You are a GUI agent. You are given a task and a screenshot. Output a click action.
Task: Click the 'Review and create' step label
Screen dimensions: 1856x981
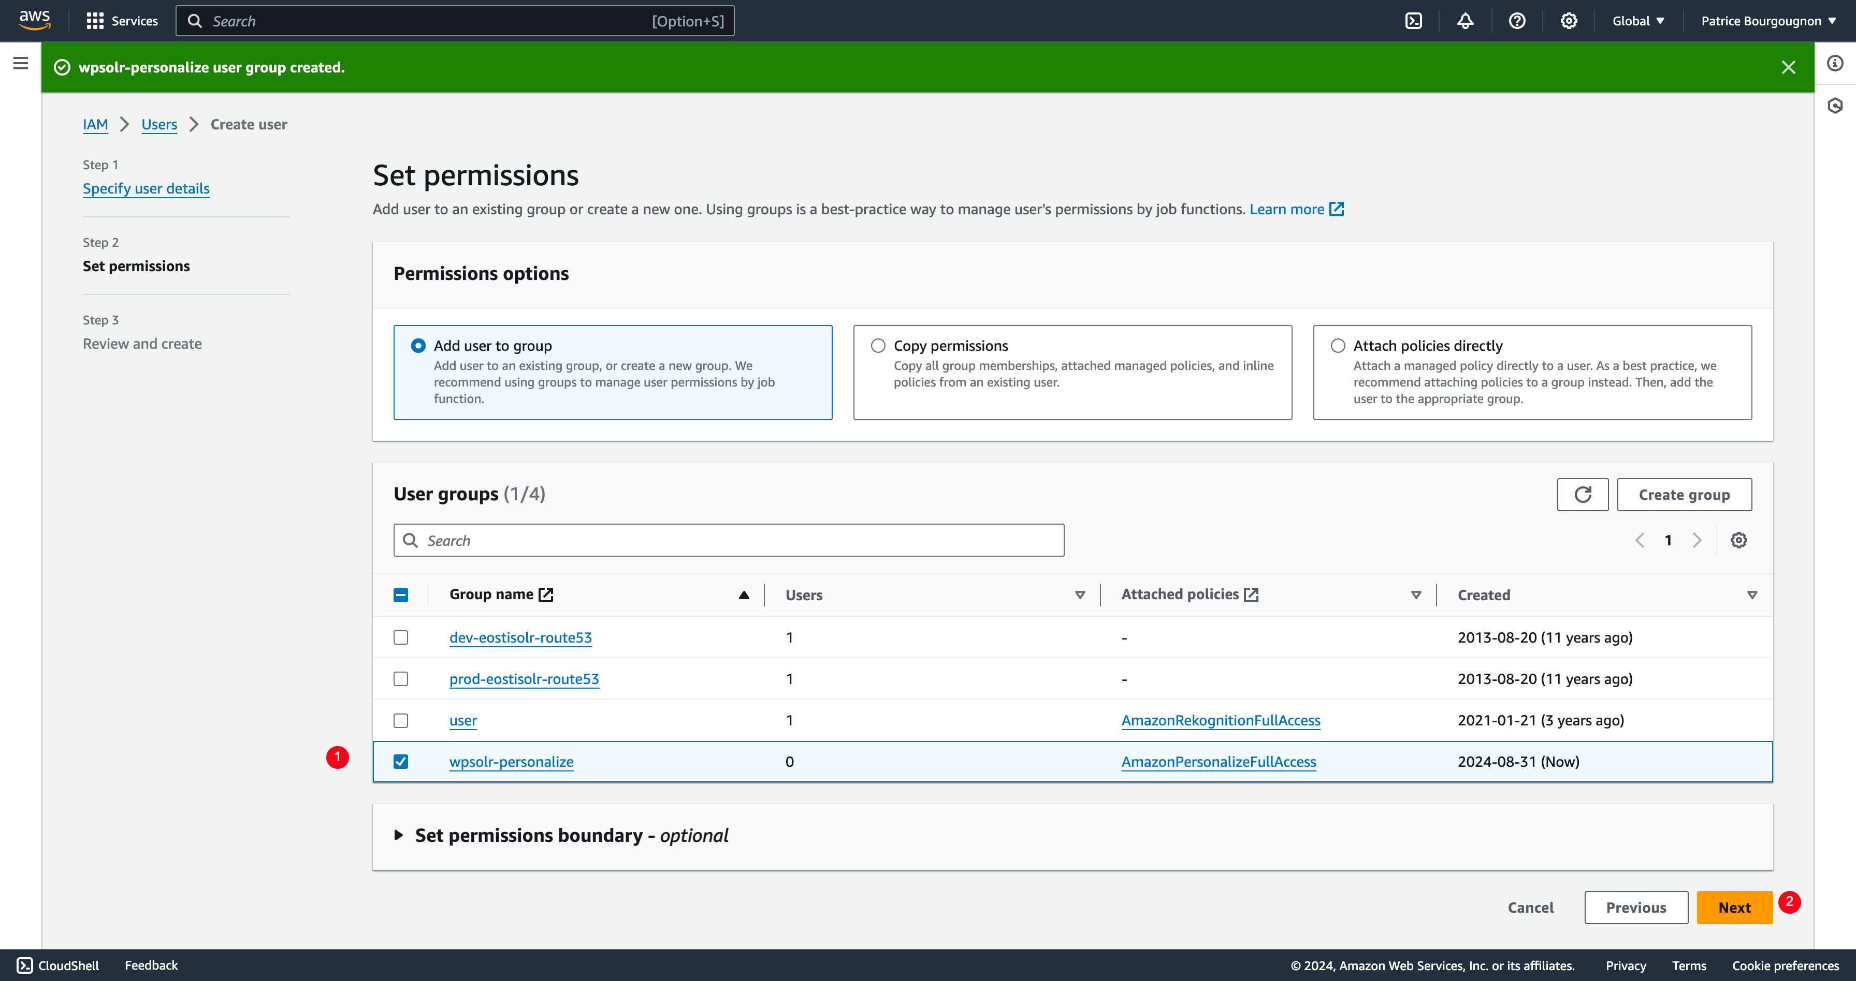tap(142, 344)
